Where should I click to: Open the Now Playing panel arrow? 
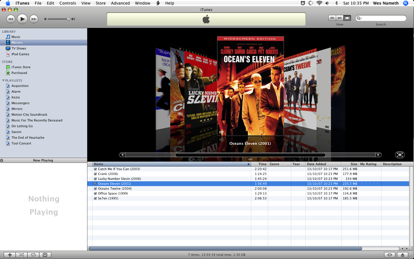click(x=2, y=160)
